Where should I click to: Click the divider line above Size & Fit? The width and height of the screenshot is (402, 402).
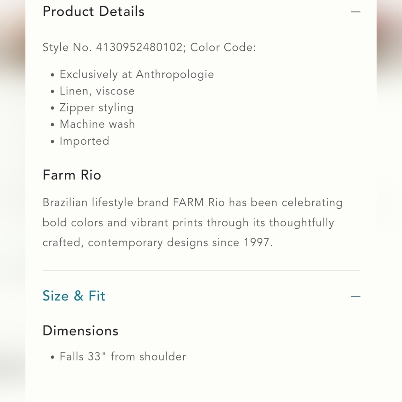pos(201,271)
